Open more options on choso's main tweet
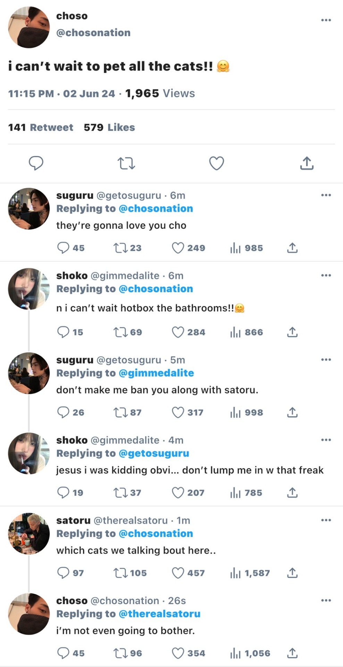The width and height of the screenshot is (343, 667). pos(326,20)
